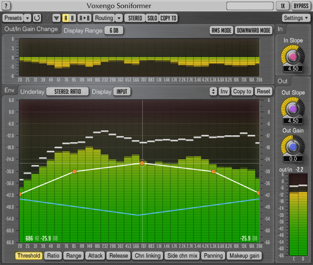The image size is (313, 265).
Task: Toggle DOWNWARD MODE
Action: [x=253, y=30]
